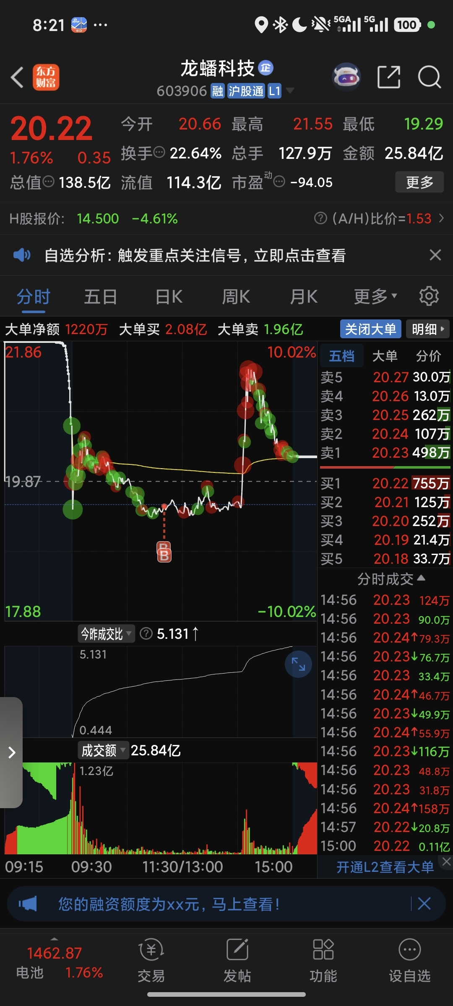Screen dimensions: 453x1006
Task: Tap the notification app icon in status bar
Action: click(79, 25)
